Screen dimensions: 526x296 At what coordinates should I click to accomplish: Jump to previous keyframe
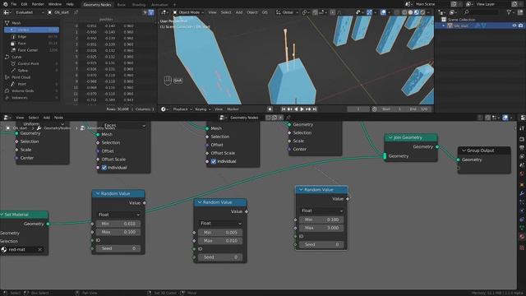(x=290, y=109)
